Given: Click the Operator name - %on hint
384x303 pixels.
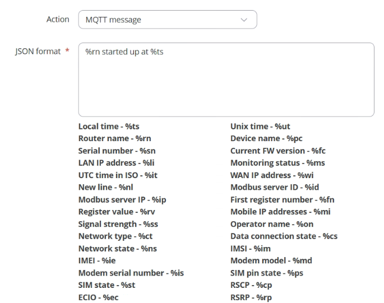Looking at the screenshot, I should coord(272,224).
